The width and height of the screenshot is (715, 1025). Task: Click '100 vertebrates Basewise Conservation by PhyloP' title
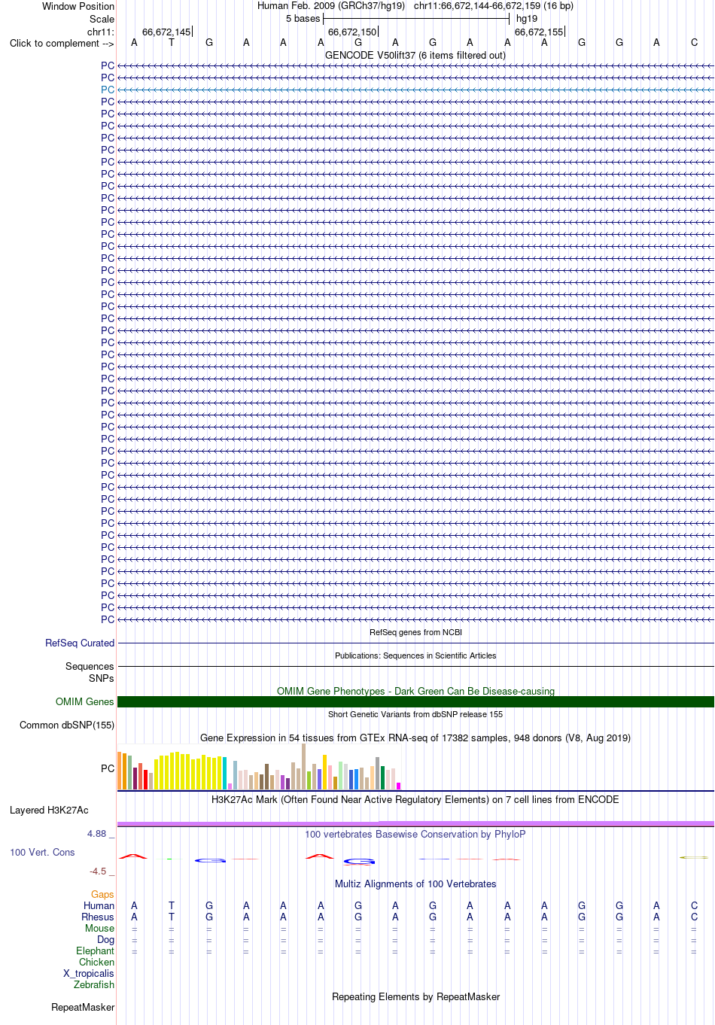click(415, 834)
